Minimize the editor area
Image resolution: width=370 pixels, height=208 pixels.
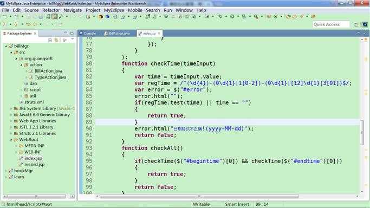click(x=359, y=33)
